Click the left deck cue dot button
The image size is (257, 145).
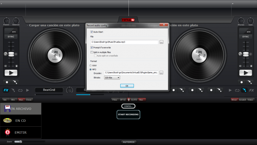(7, 82)
